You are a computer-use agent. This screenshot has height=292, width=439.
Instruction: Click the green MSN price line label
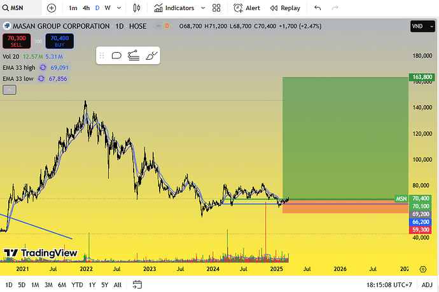[401, 199]
